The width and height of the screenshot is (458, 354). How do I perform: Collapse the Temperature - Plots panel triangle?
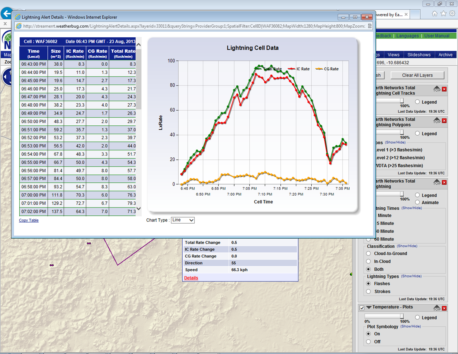pyautogui.click(x=369, y=307)
